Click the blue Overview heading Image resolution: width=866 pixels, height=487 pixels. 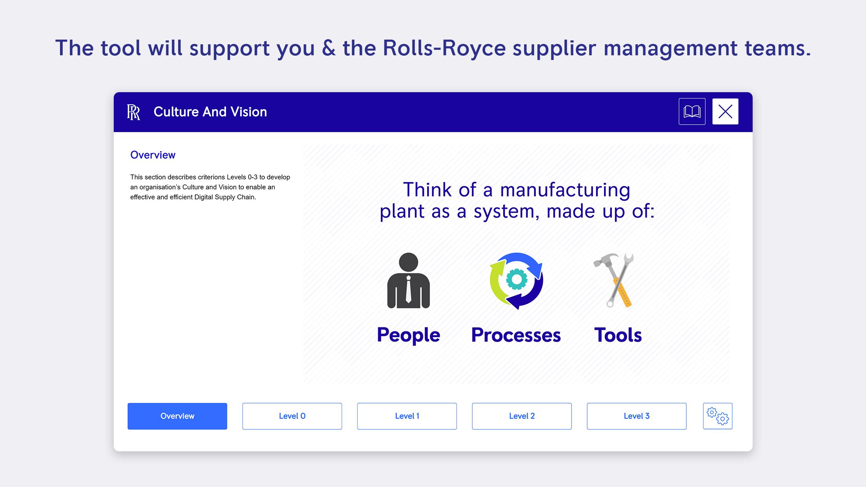coord(153,155)
